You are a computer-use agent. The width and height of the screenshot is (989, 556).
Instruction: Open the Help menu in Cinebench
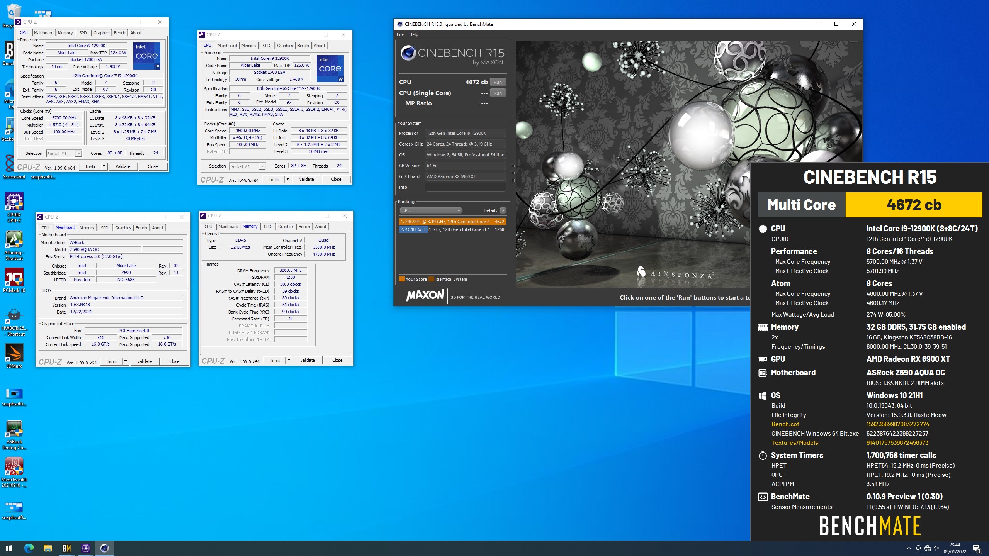tap(414, 34)
